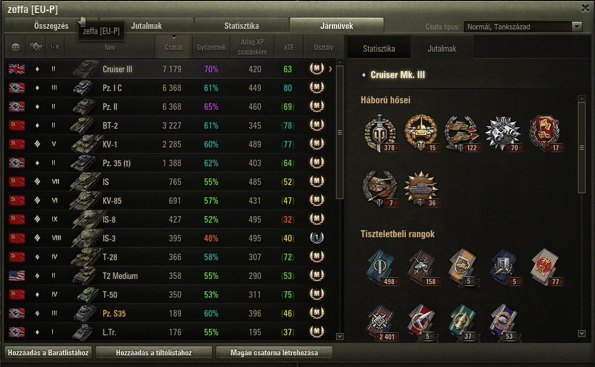Click the vehicle type column header icon

[36, 47]
